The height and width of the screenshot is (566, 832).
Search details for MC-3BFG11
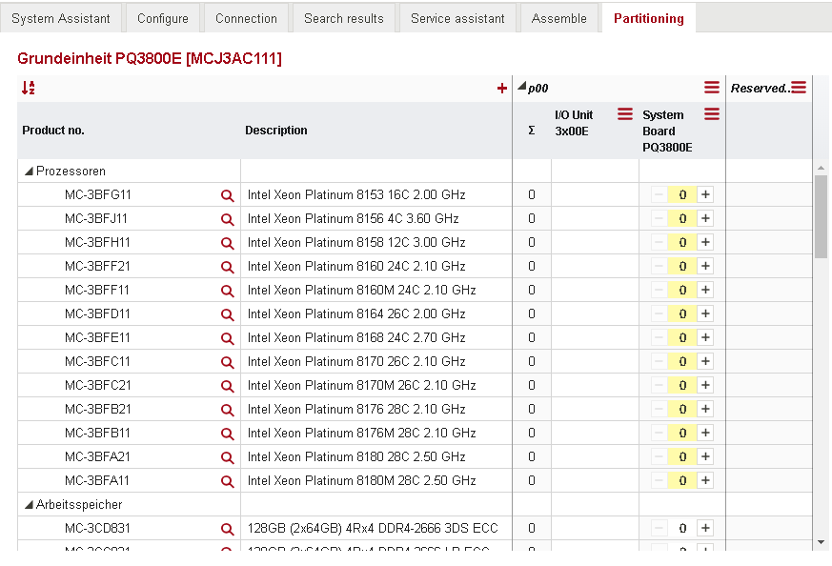pyautogui.click(x=227, y=195)
